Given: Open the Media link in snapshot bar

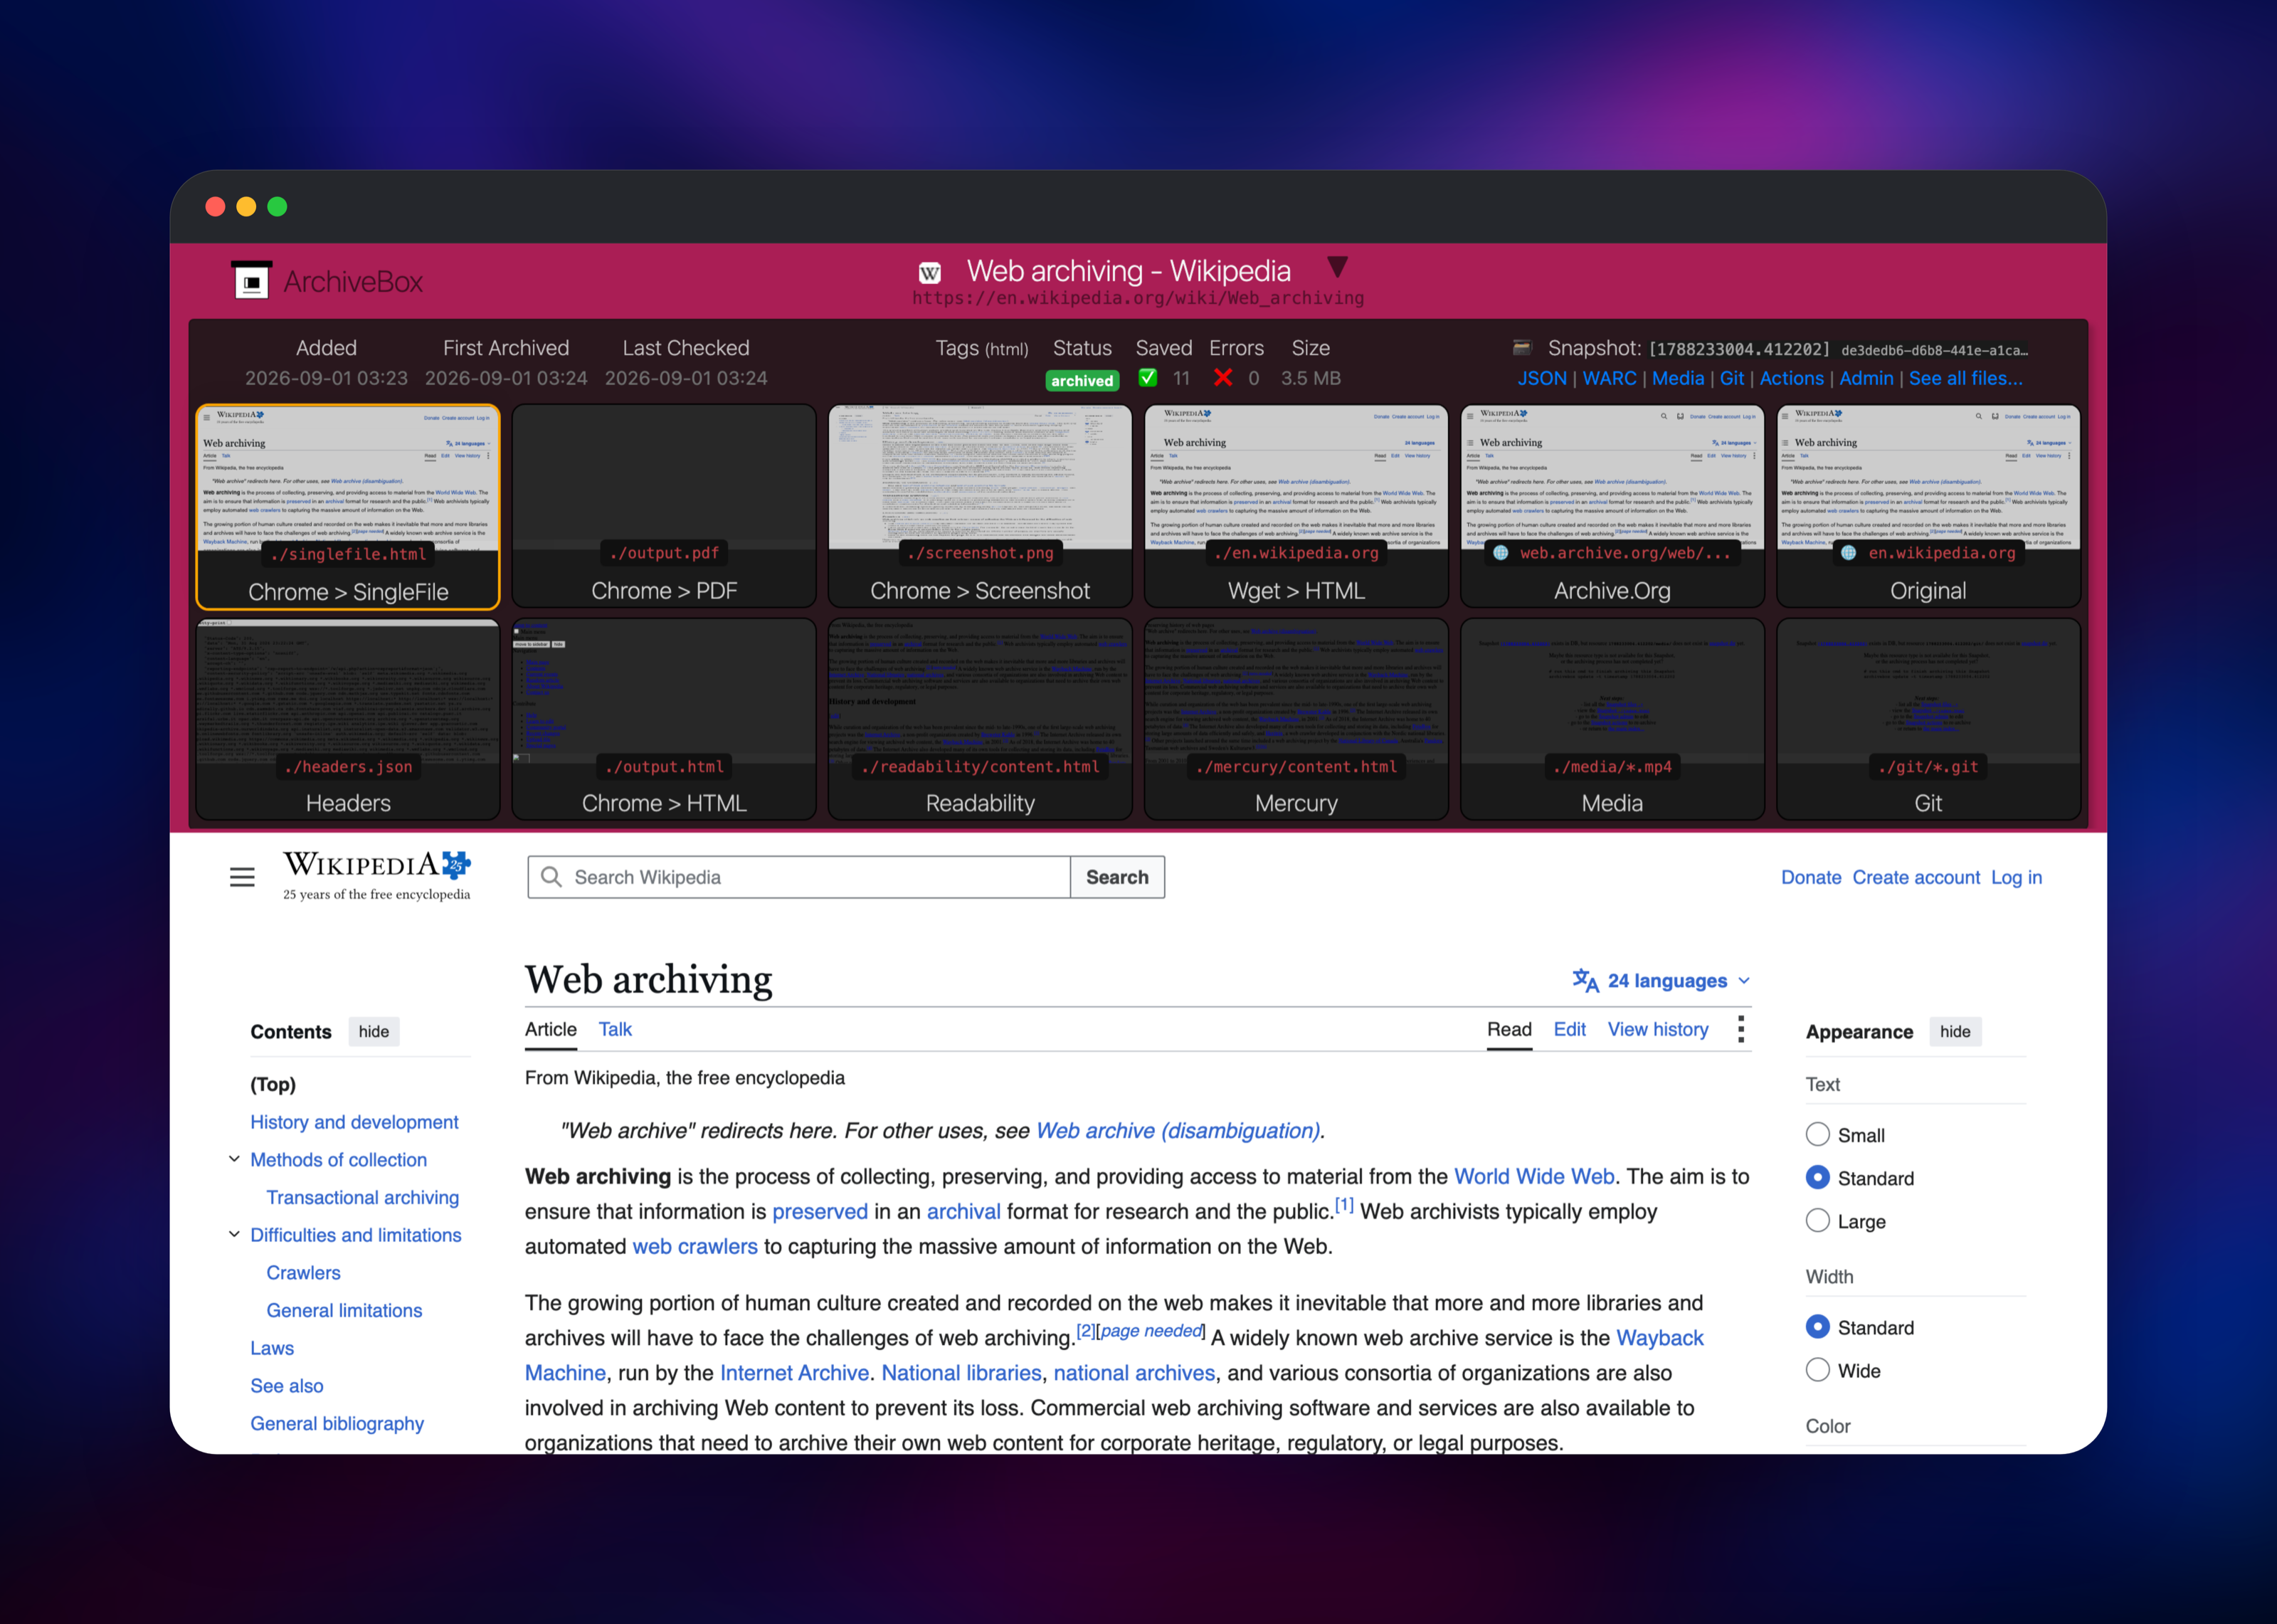Looking at the screenshot, I should pyautogui.click(x=1677, y=378).
